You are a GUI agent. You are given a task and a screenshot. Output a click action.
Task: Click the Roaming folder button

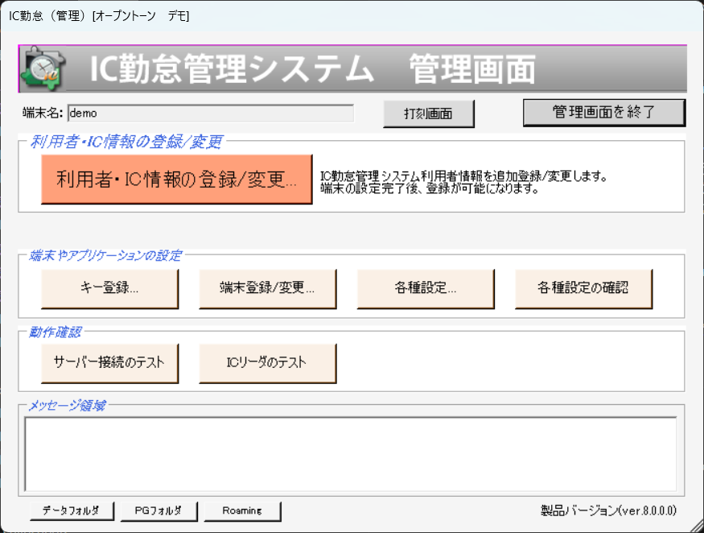242,511
